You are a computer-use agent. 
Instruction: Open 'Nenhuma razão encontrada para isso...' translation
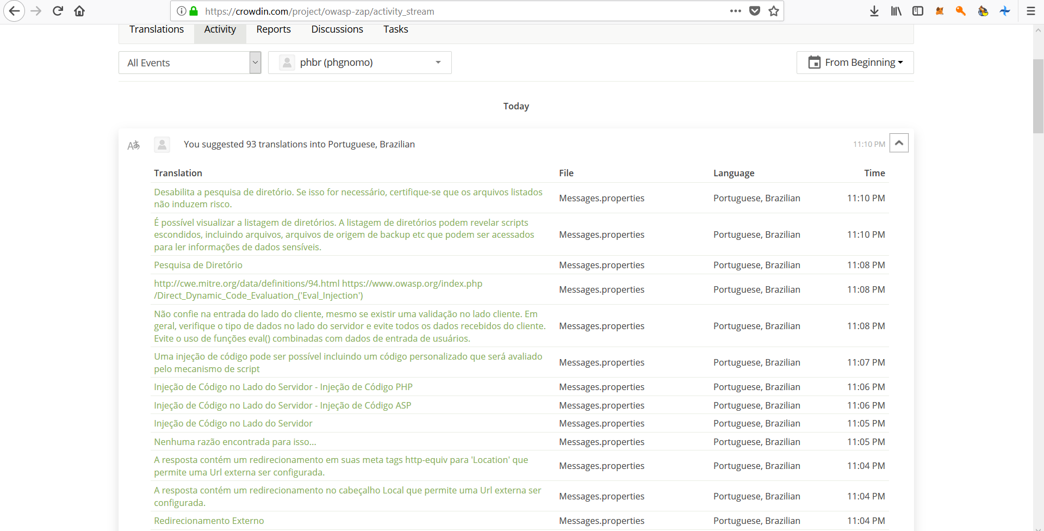235,442
